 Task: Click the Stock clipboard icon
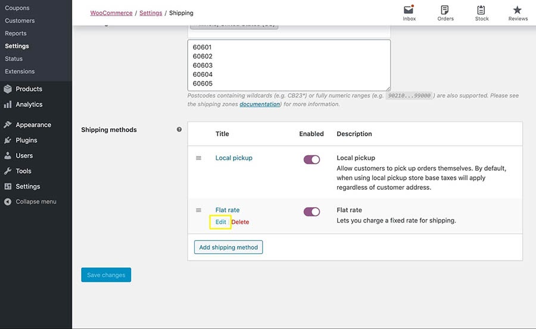tap(481, 10)
